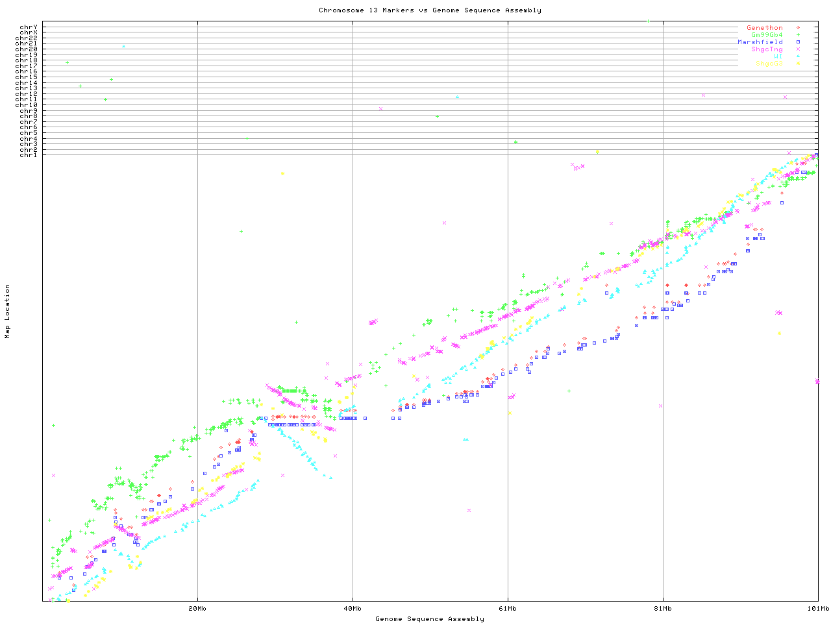Click the vertical Map Location axis title

(x=8, y=311)
